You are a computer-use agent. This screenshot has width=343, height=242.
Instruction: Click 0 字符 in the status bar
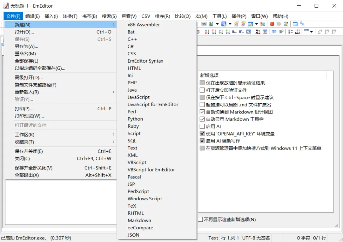(303, 238)
